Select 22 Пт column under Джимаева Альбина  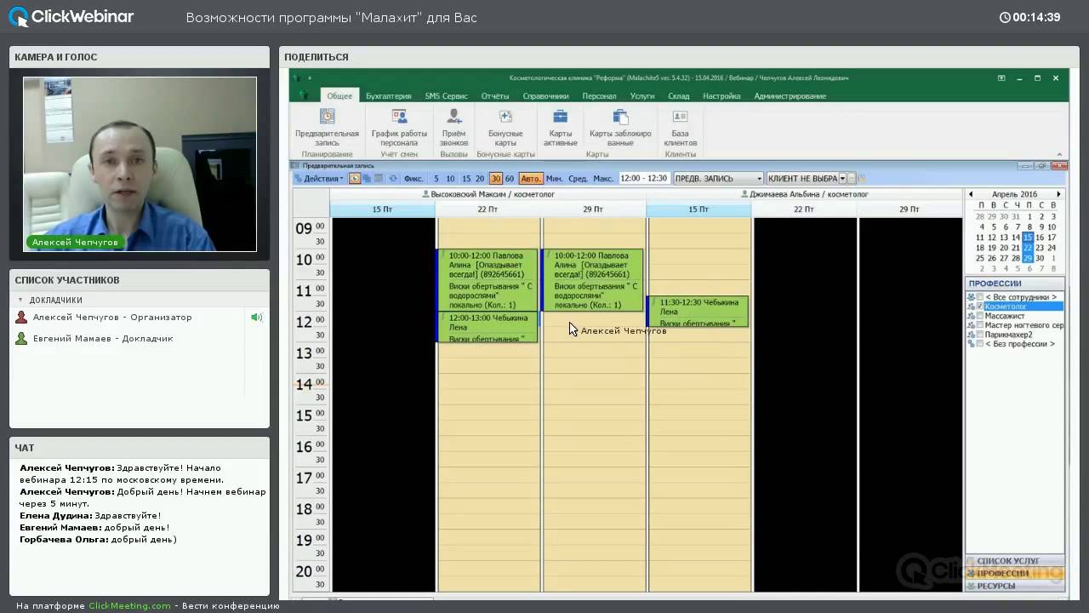click(x=804, y=209)
